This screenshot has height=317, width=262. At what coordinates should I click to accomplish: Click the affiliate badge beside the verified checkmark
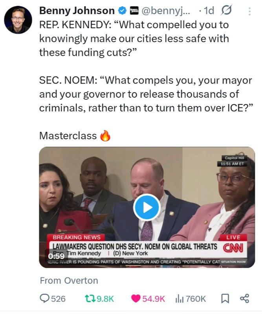(x=134, y=11)
